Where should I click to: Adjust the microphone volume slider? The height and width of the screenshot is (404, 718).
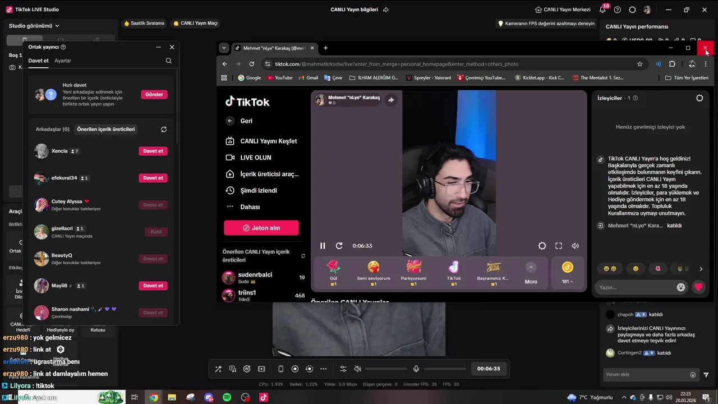click(x=446, y=369)
